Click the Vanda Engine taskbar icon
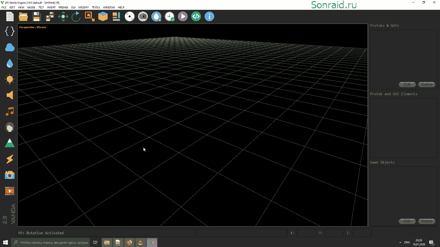 [152, 242]
